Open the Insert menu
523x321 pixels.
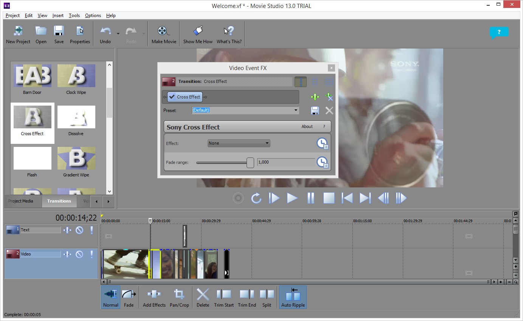58,16
